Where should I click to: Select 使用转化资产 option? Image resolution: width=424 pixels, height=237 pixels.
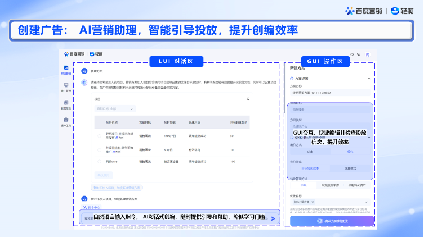(357, 185)
